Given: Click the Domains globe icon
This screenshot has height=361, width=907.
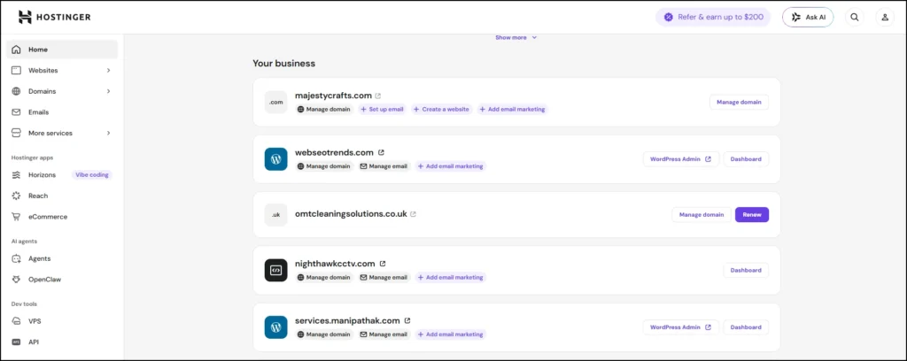Looking at the screenshot, I should coord(16,91).
